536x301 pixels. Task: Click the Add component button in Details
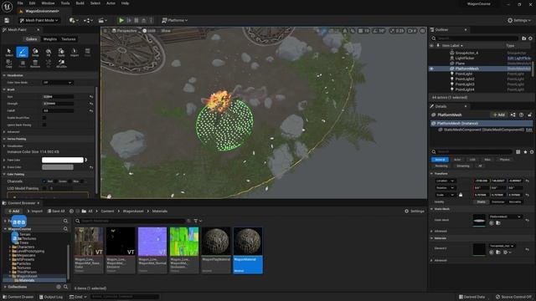point(499,115)
